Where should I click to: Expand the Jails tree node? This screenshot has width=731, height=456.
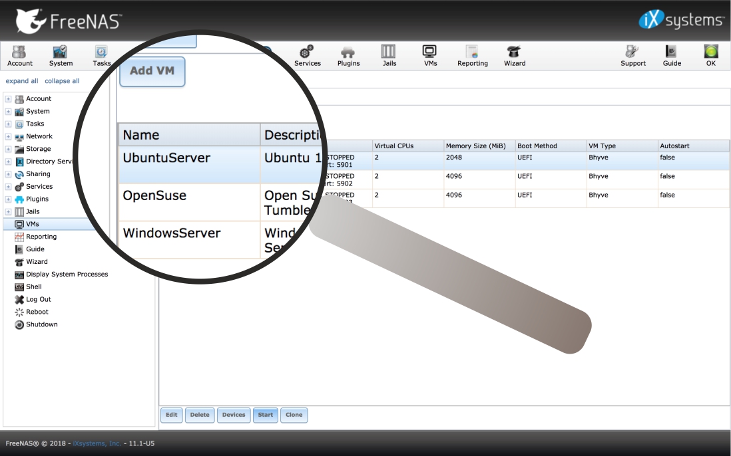click(8, 211)
